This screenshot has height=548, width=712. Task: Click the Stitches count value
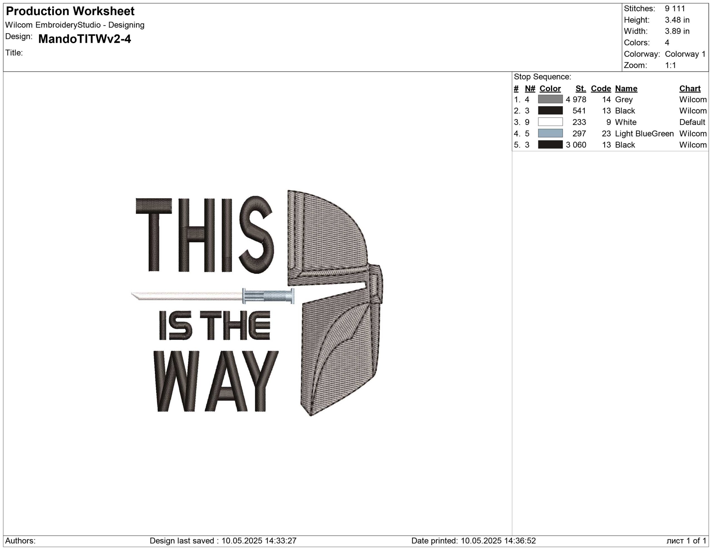(x=674, y=8)
